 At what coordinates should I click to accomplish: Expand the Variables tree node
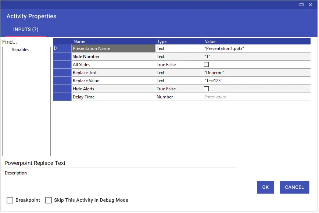pyautogui.click(x=9, y=50)
